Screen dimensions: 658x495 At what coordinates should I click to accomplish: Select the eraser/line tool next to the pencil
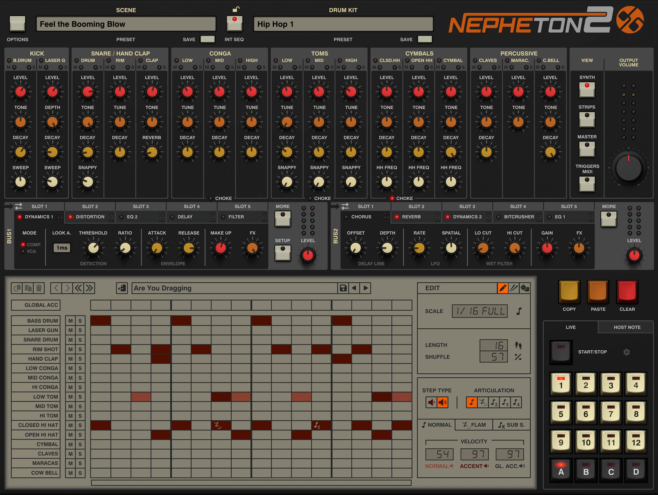point(514,288)
